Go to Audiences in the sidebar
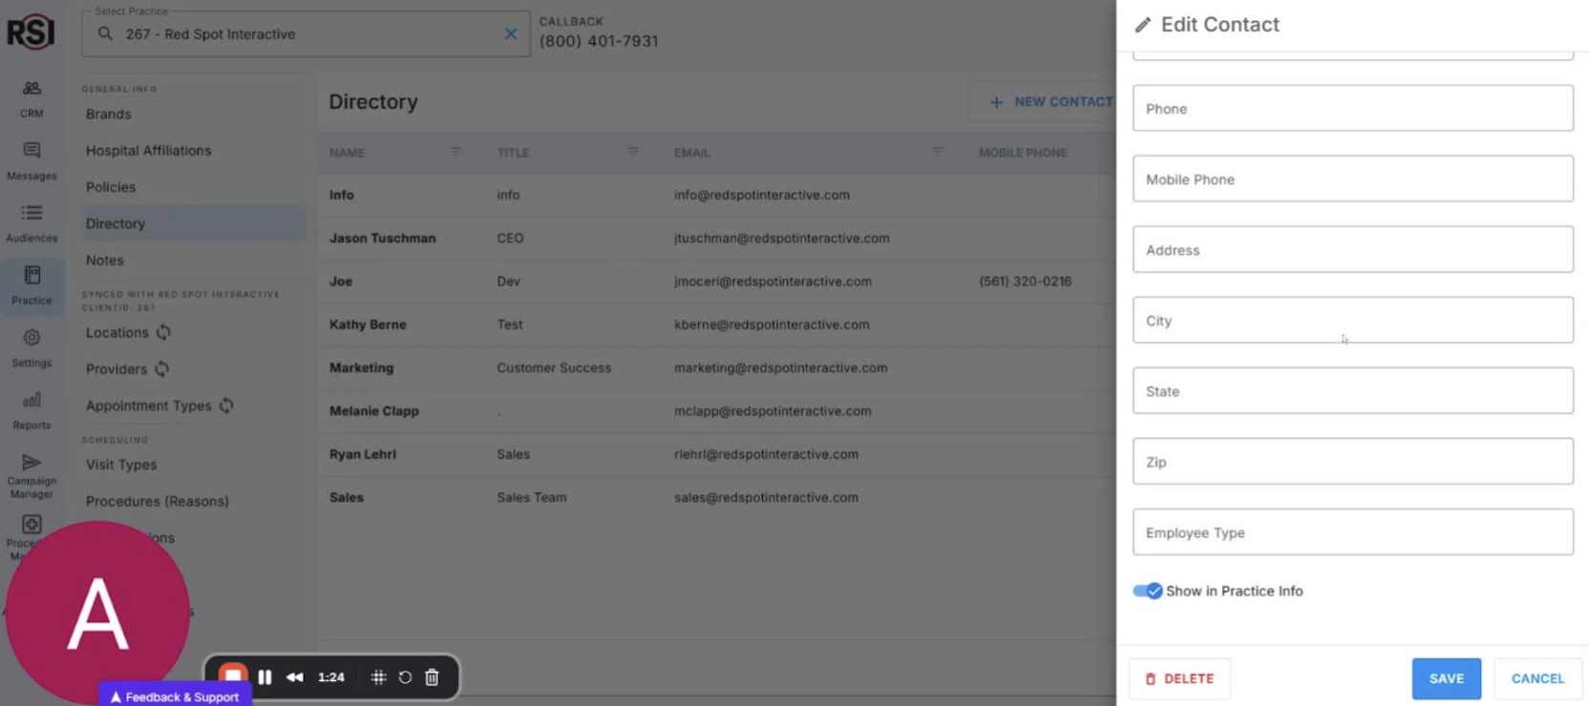Image resolution: width=1589 pixels, height=706 pixels. tap(32, 222)
